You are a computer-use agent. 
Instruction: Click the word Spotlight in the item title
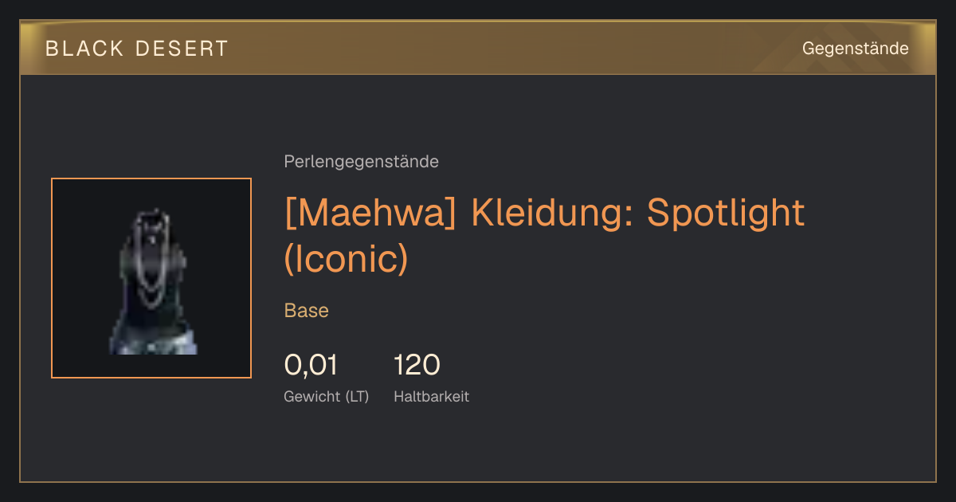(727, 213)
